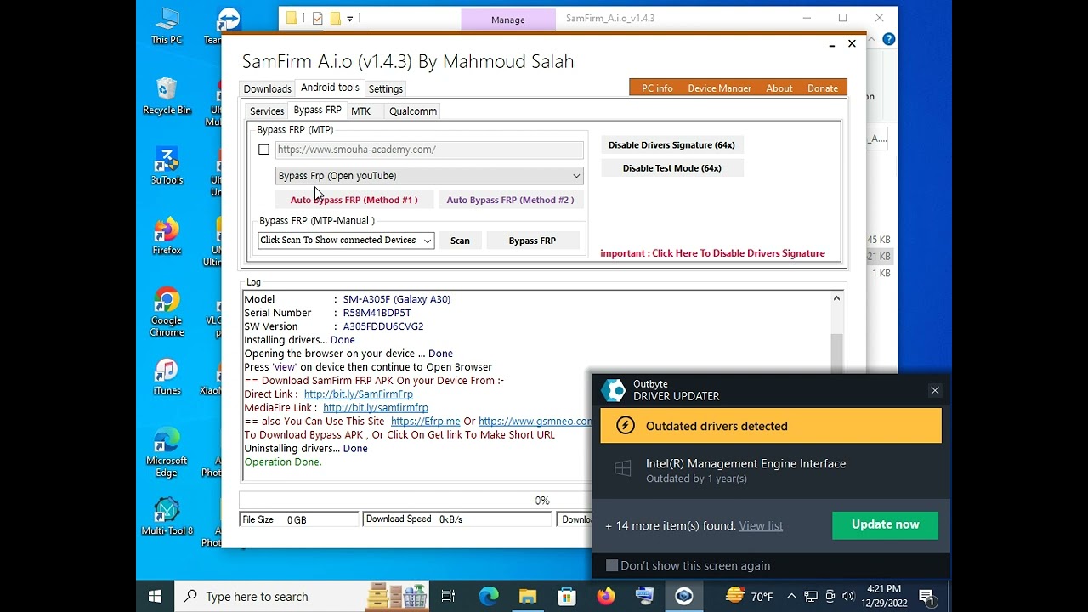Open Device Manager button
The image size is (1088, 612).
(719, 88)
